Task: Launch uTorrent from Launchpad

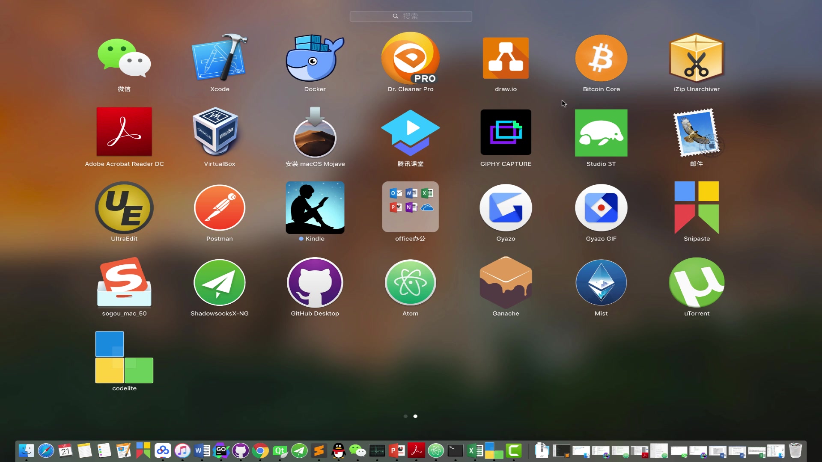Action: [697, 283]
